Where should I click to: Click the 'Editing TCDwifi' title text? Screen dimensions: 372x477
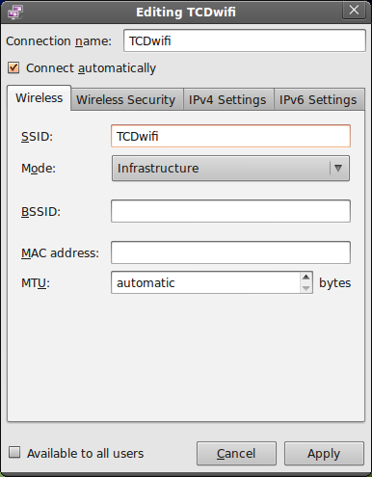(186, 13)
